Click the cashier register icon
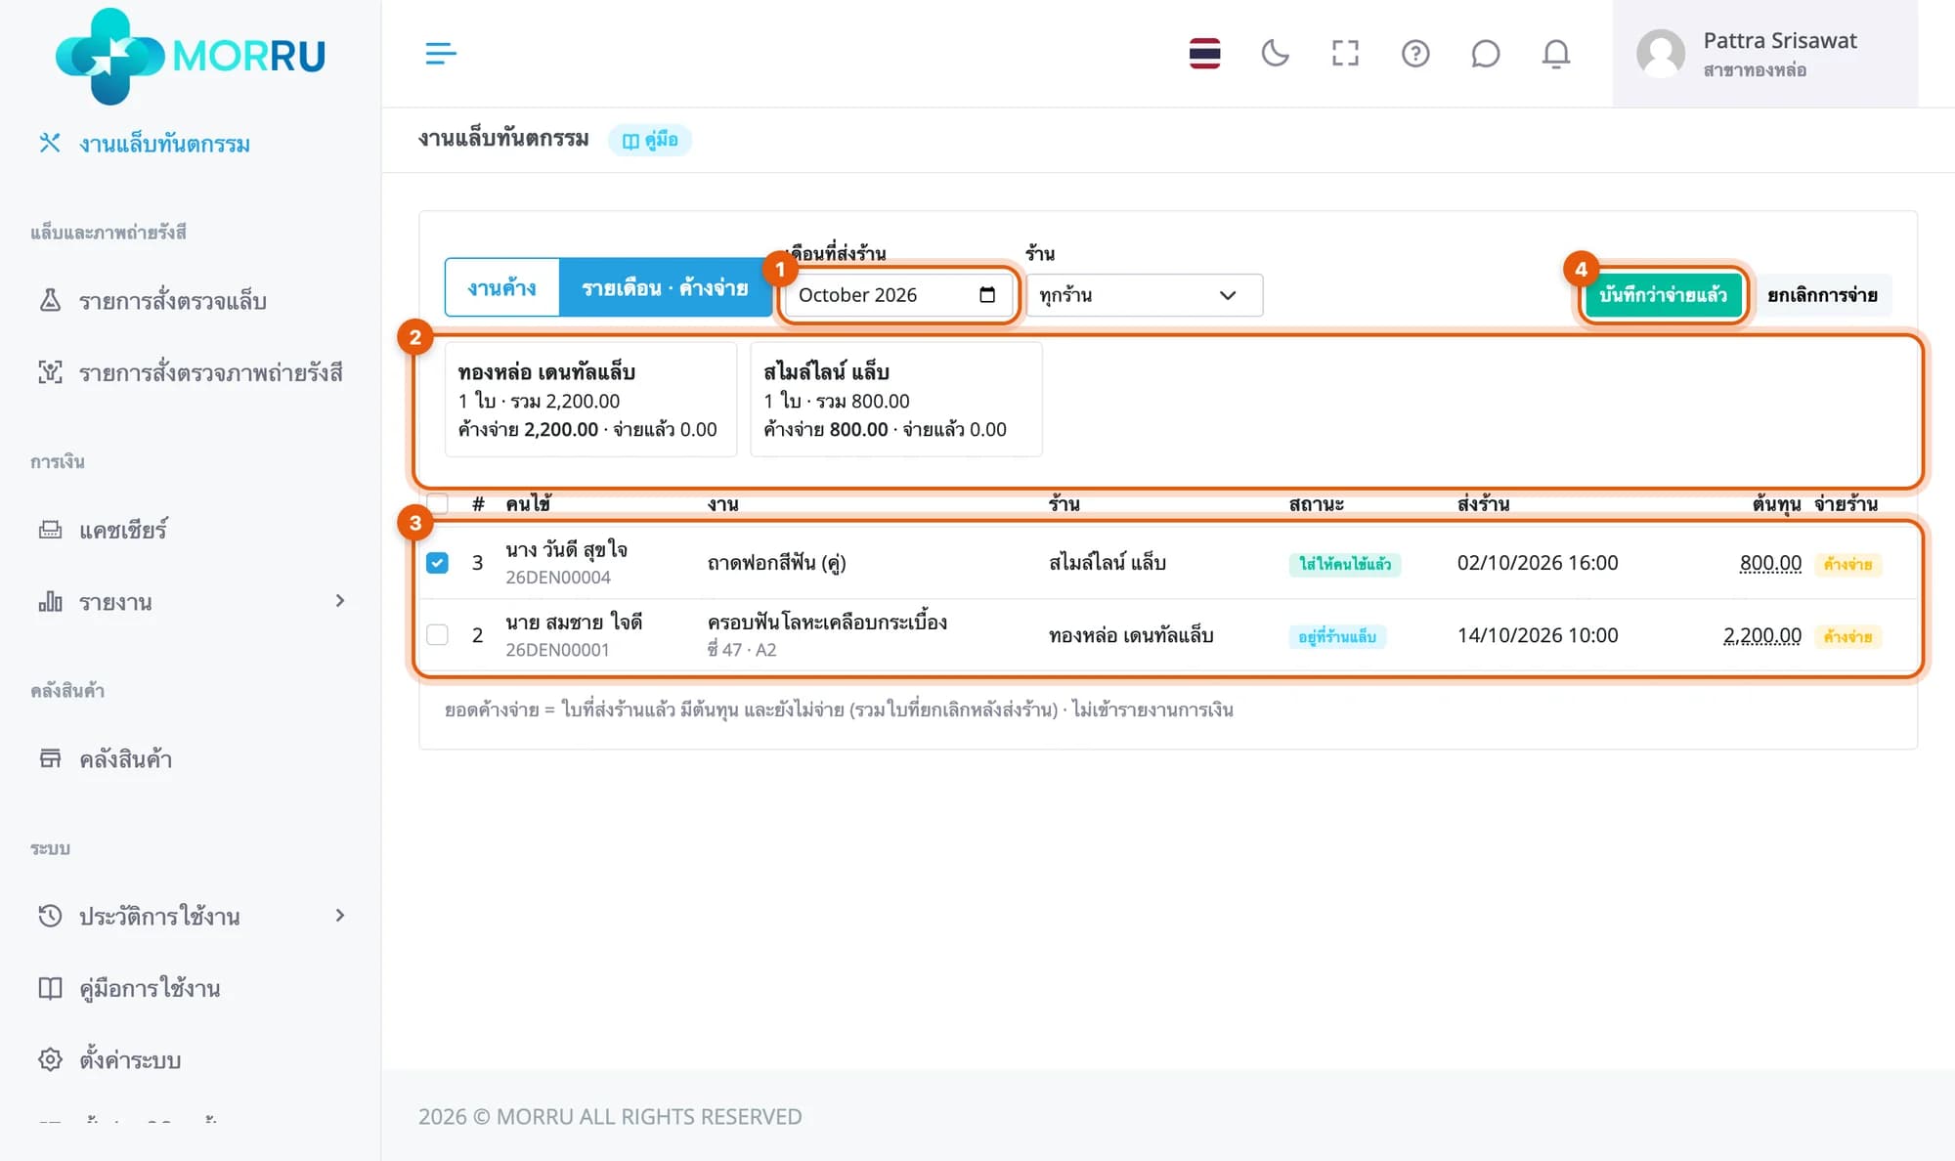Image resolution: width=1955 pixels, height=1161 pixels. pyautogui.click(x=50, y=530)
